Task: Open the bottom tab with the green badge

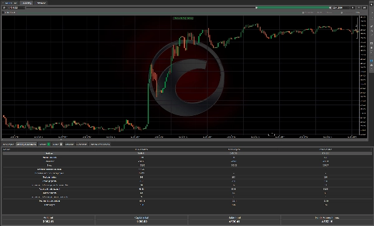Action: point(44,144)
